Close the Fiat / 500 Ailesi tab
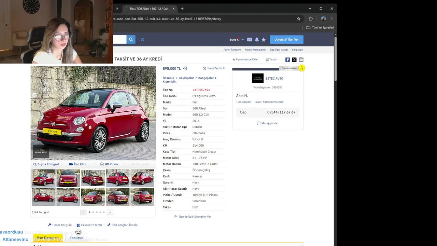This screenshot has width=437, height=246. (174, 9)
